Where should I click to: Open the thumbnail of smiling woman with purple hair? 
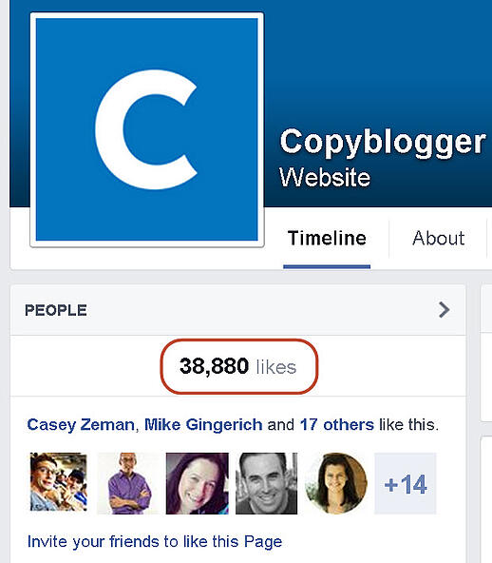(x=197, y=483)
